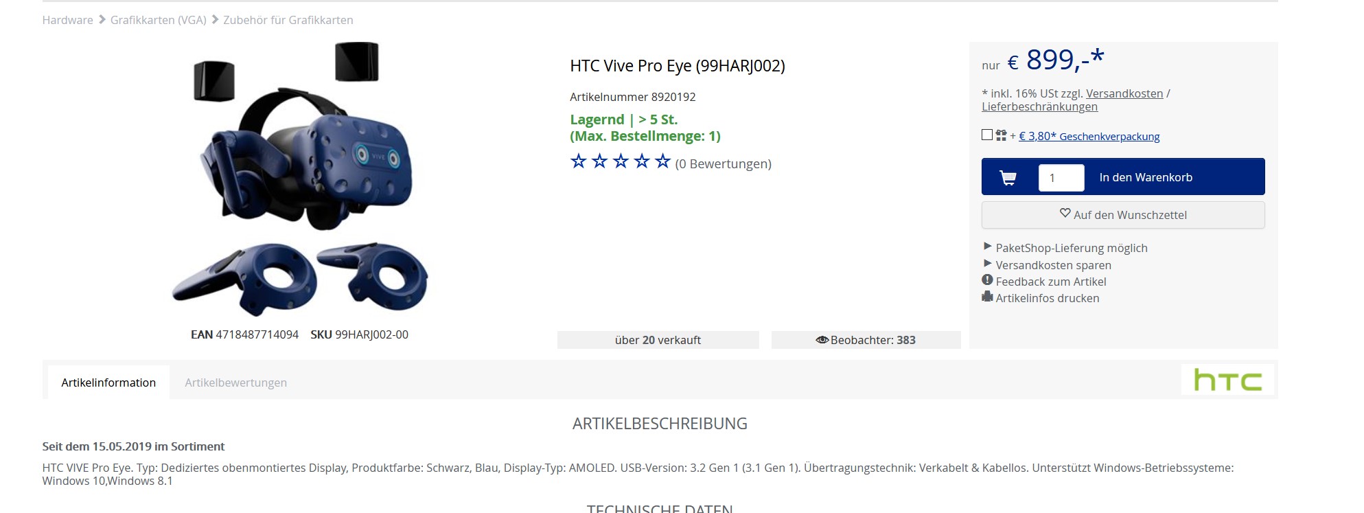The width and height of the screenshot is (1364, 513).
Task: Click the five-star rating icons
Action: coord(620,161)
